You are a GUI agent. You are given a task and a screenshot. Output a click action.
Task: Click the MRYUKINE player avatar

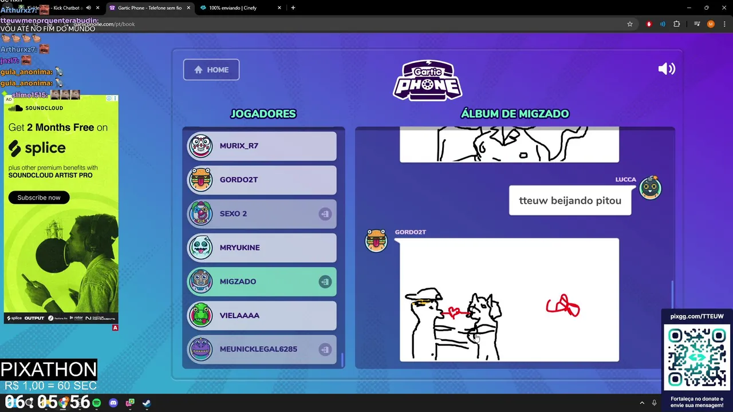click(201, 248)
